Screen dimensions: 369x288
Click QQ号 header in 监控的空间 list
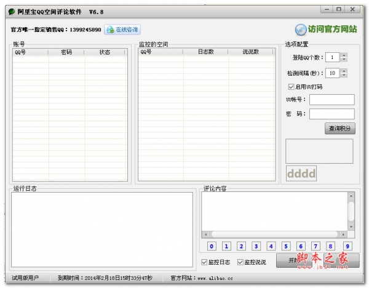pyautogui.click(x=161, y=52)
